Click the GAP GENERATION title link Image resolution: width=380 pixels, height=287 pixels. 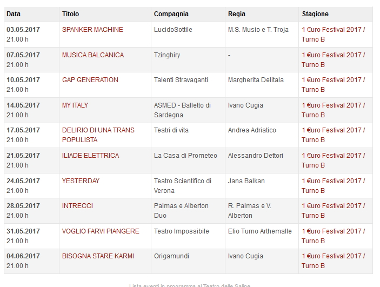coord(90,80)
